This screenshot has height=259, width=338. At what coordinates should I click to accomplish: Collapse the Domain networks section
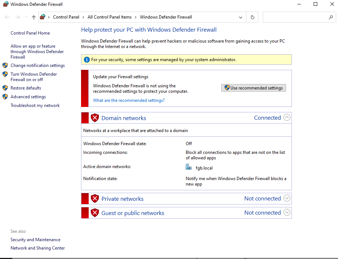coord(287,117)
